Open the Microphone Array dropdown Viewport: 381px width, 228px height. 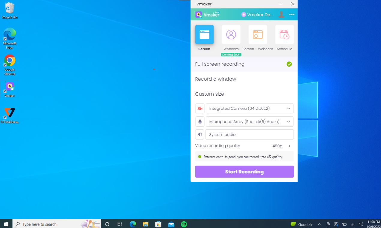(x=250, y=121)
